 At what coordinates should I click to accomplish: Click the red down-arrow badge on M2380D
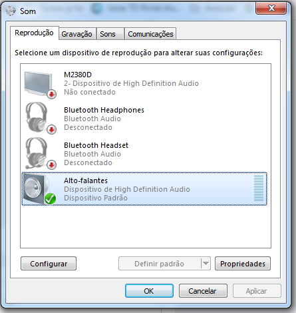(51, 95)
